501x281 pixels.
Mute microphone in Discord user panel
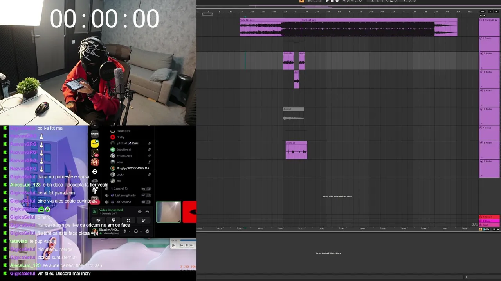[x=125, y=231]
